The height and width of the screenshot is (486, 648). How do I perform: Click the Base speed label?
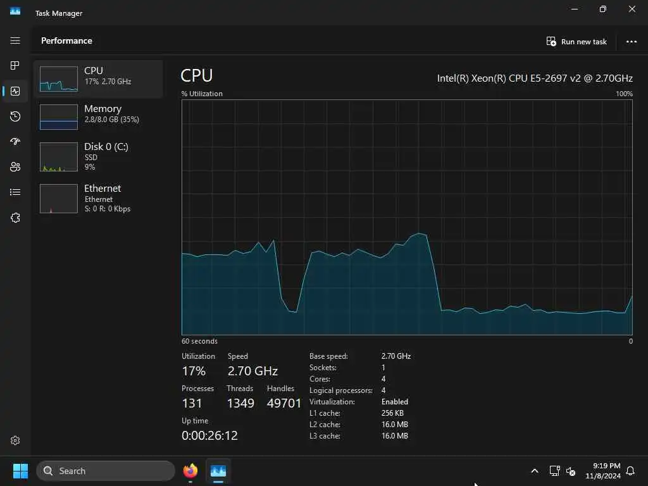click(x=328, y=356)
